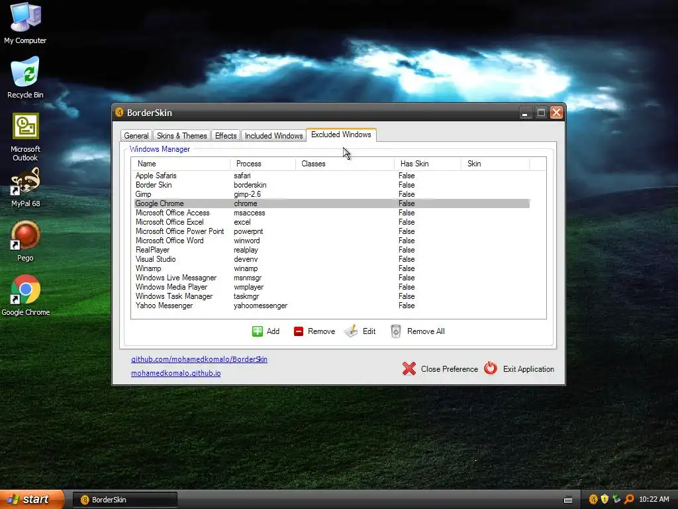
Task: Click the BorderSkin taskbar button
Action: [125, 500]
